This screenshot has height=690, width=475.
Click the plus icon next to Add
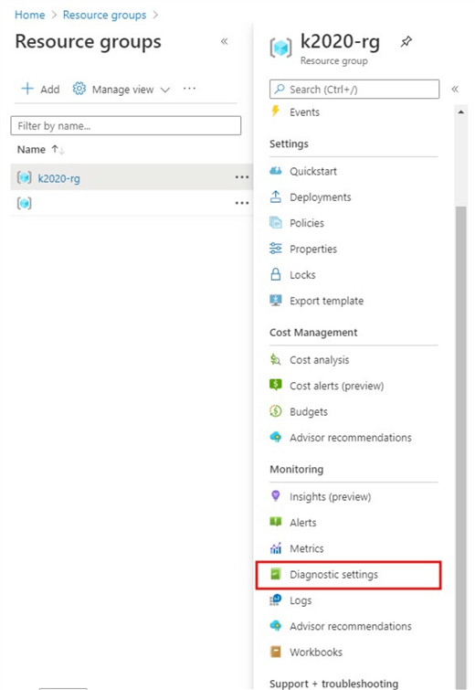(x=27, y=89)
